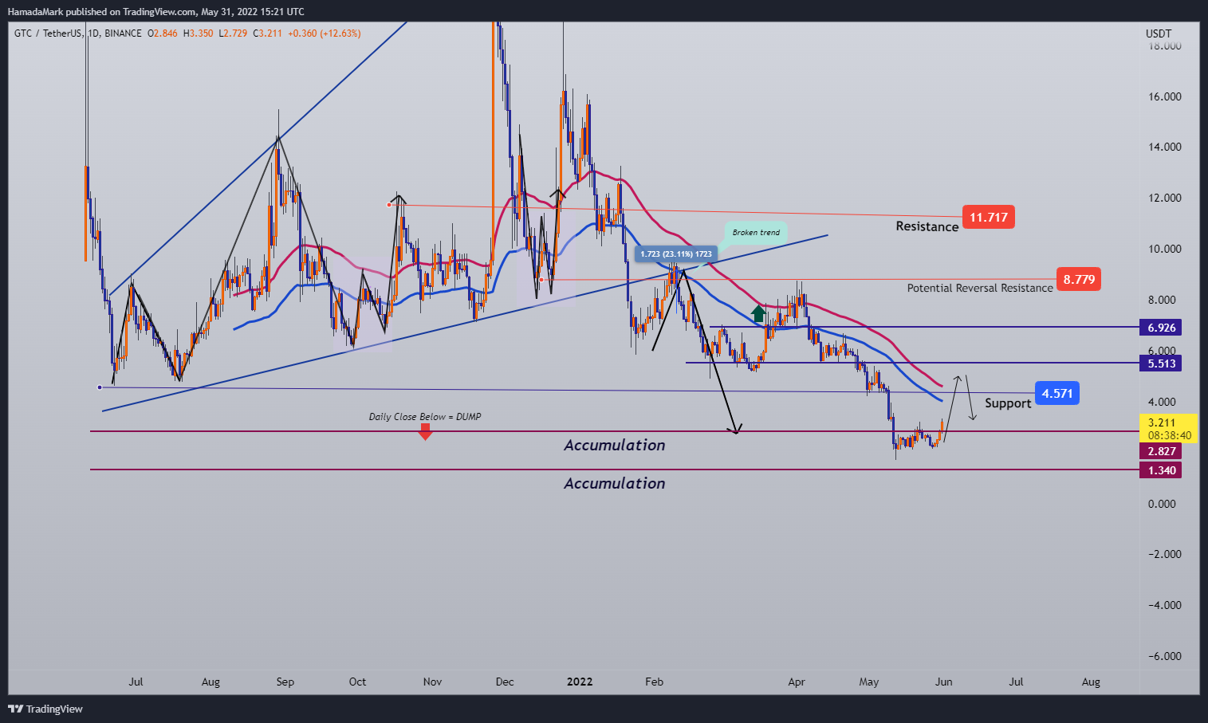Click the TradingView logo at bottom left
1208x723 pixels.
pyautogui.click(x=45, y=709)
